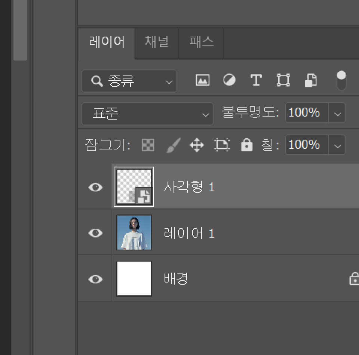The image size is (359, 355).
Task: Switch to the 패스 tab
Action: coord(201,42)
